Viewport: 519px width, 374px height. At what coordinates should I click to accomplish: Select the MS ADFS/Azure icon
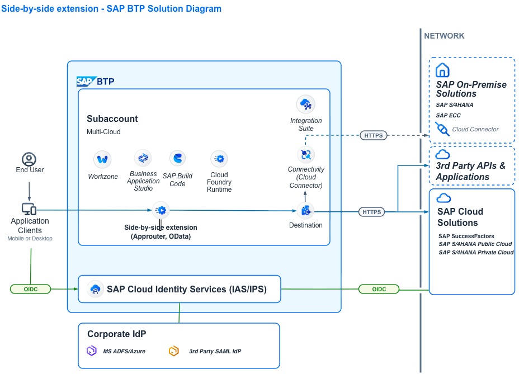coord(92,351)
